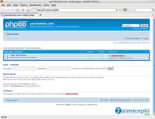This screenshot has height=119, width=155.
Task: Click the Forward navigation arrow
Action: pos(8,10)
